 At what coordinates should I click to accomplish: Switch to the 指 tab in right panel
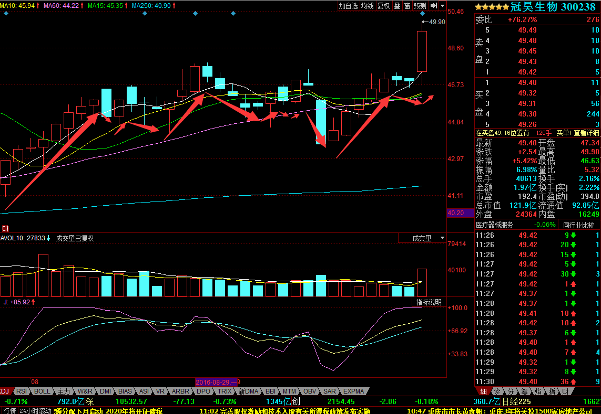pyautogui.click(x=552, y=391)
